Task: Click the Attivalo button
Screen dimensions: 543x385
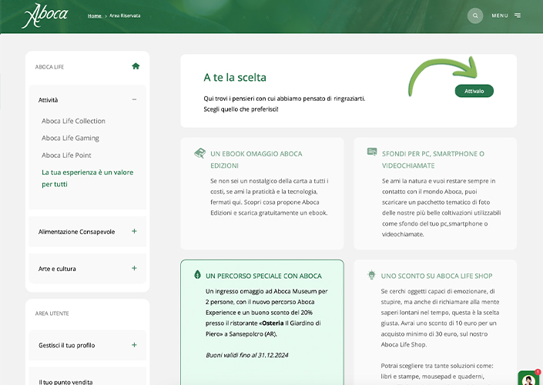Action: click(x=474, y=91)
